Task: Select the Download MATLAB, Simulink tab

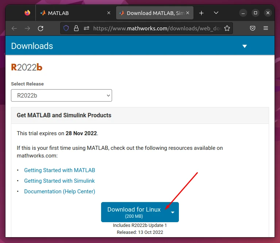Action: (x=155, y=13)
